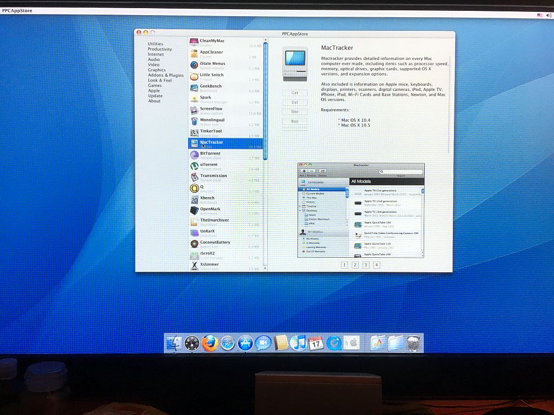This screenshot has height=415, width=554.
Task: Click the Site button
Action: 295,111
